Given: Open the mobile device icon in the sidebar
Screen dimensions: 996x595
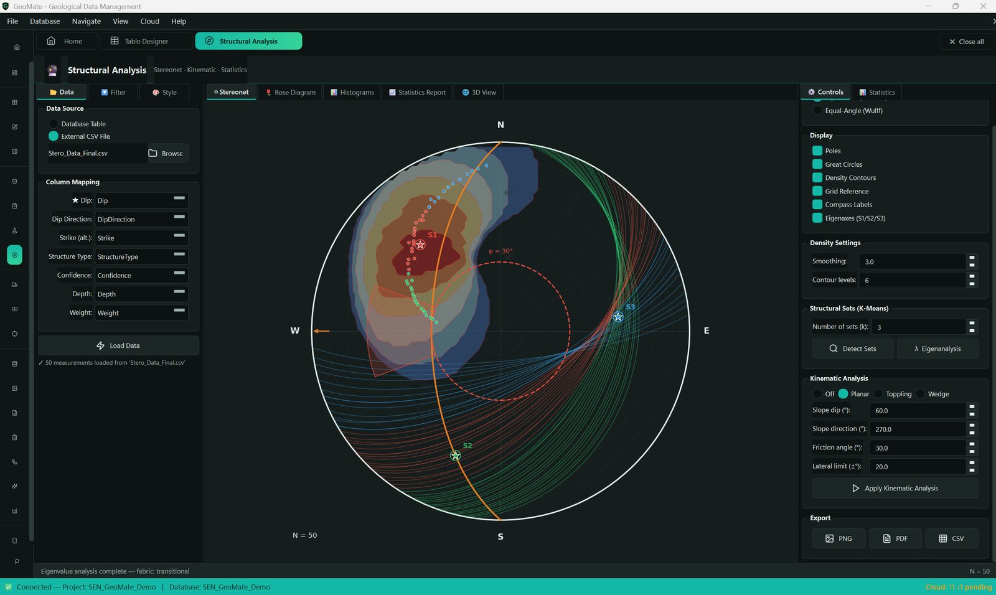Looking at the screenshot, I should [14, 540].
